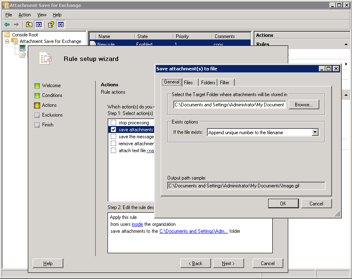The height and width of the screenshot is (279, 352).
Task: Click the 'inside' link in rule description
Action: pyautogui.click(x=137, y=224)
